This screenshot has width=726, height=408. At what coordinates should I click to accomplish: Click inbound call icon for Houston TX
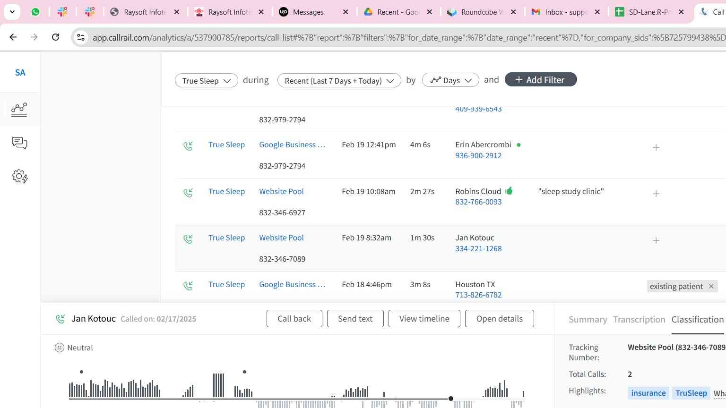point(188,286)
